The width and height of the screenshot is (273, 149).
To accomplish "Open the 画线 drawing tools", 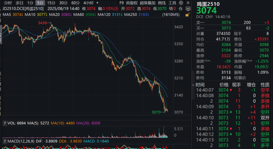I will (x=162, y=3).
